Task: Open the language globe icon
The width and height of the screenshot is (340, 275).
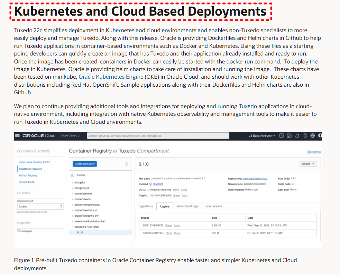Action: 312,136
